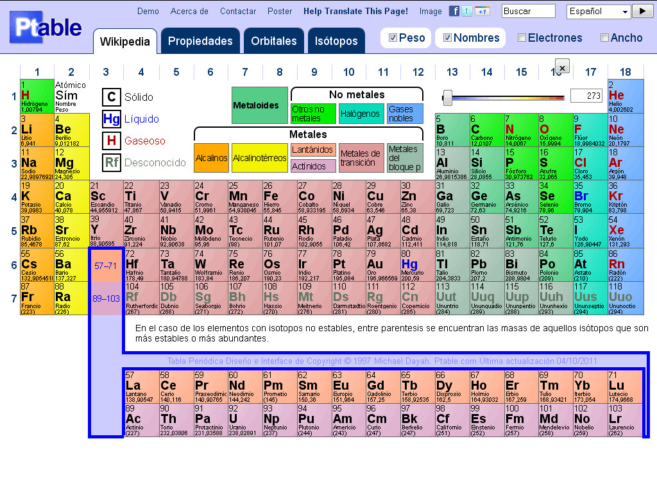Enable the Electrones checkbox
Image resolution: width=657 pixels, height=493 pixels.
pos(522,38)
